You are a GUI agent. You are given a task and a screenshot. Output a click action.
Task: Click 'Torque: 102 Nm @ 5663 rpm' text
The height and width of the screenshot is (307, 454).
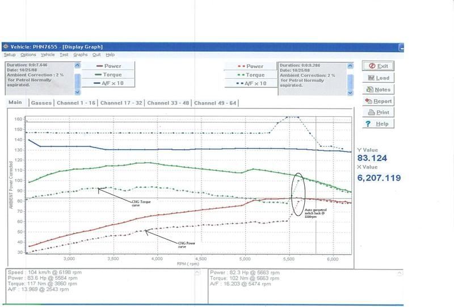245,278
